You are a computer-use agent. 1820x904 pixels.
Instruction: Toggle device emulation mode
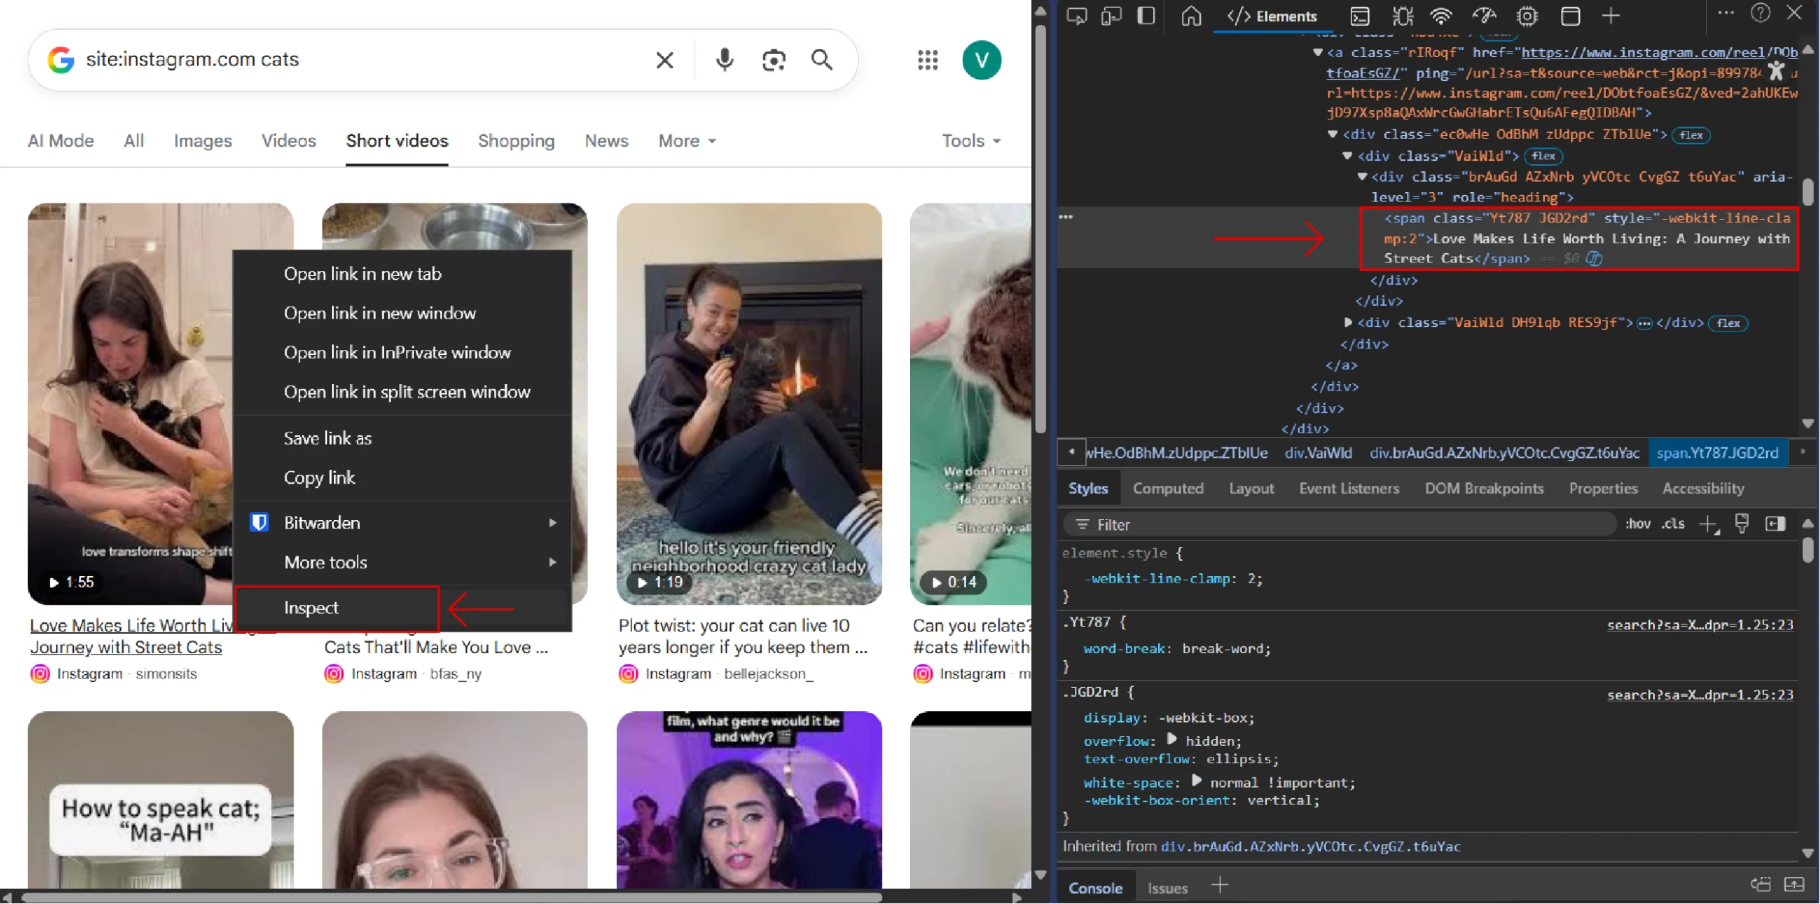(1110, 16)
